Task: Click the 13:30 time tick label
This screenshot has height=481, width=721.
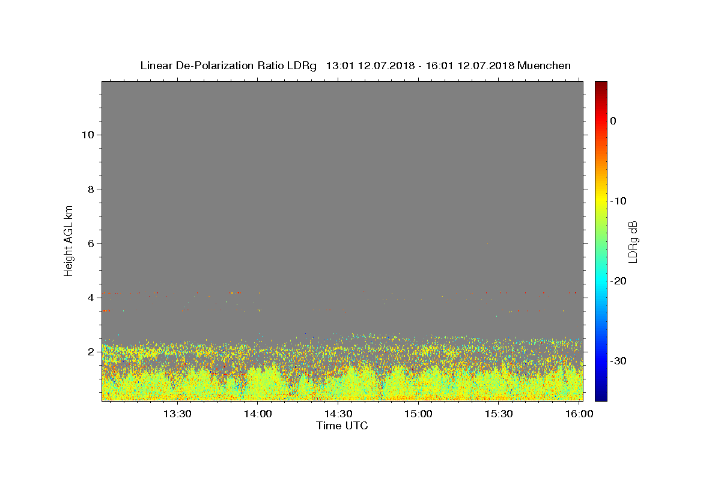Action: coord(178,414)
